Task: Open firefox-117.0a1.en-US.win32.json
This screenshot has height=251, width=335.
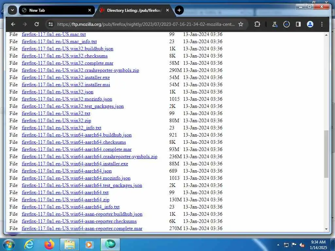Action: point(58,92)
